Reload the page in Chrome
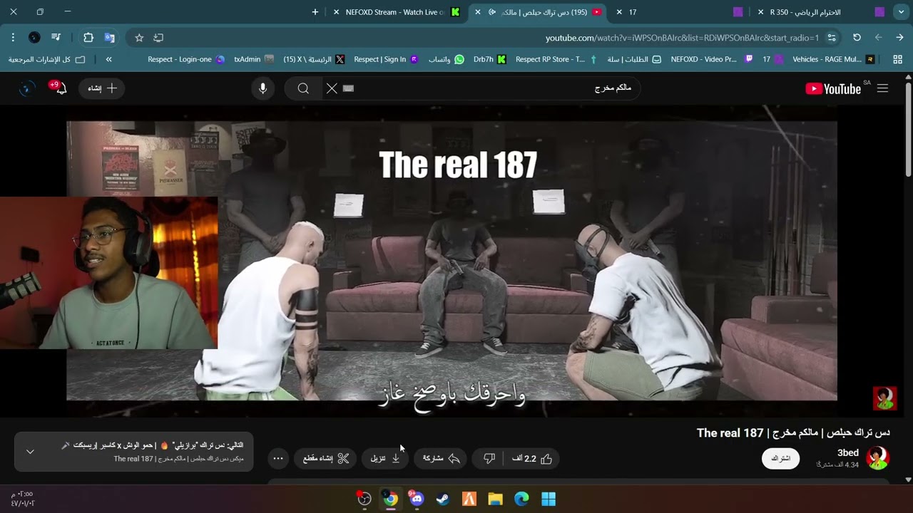Screen dimensions: 913x513 [x=857, y=38]
